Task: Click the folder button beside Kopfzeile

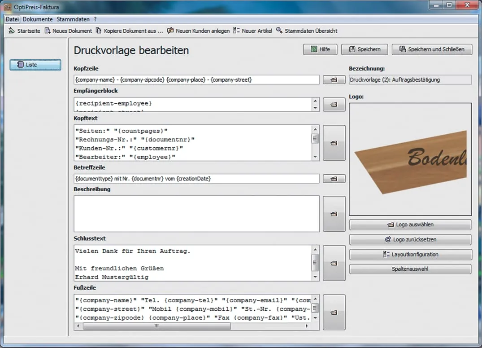Action: [x=334, y=80]
